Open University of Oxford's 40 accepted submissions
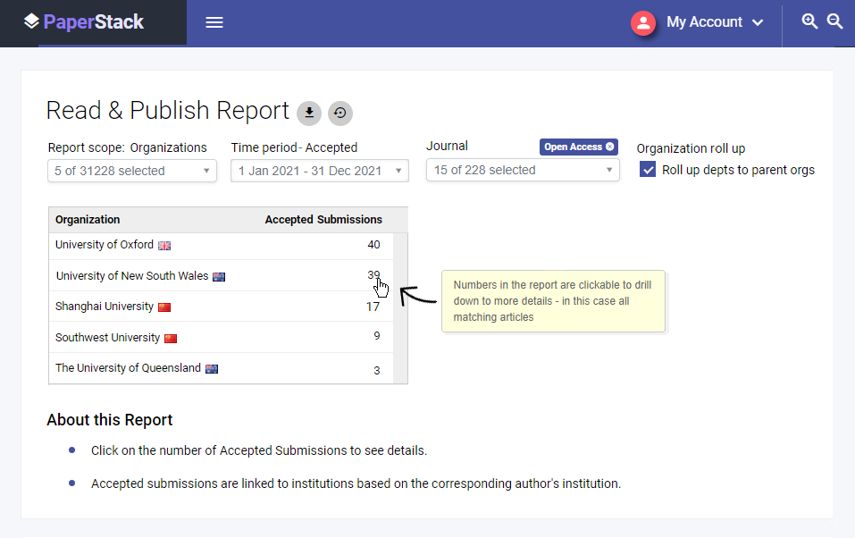 (x=373, y=244)
